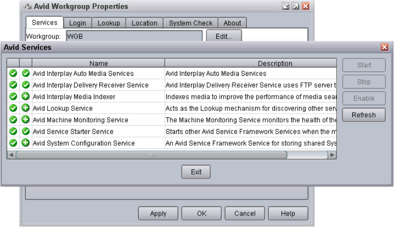Select the Avid Interplay Auto Media Services name
Screen dimensions: 394x227
pos(83,74)
